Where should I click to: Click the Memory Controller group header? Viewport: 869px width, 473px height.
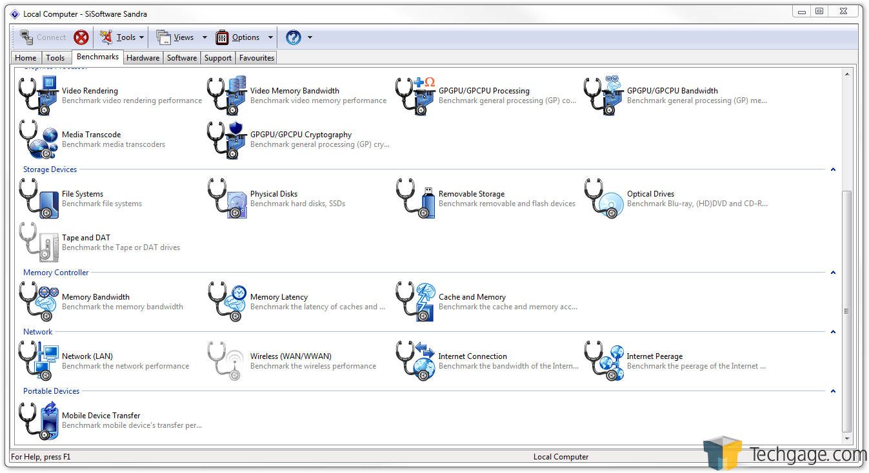pyautogui.click(x=56, y=273)
